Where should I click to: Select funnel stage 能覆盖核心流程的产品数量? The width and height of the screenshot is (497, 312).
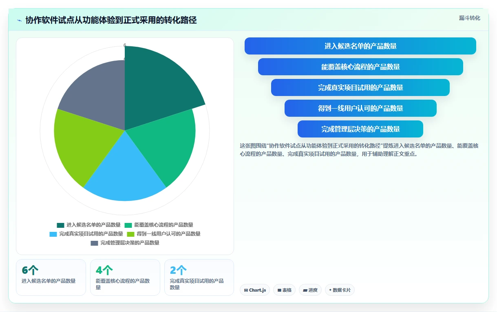point(360,67)
